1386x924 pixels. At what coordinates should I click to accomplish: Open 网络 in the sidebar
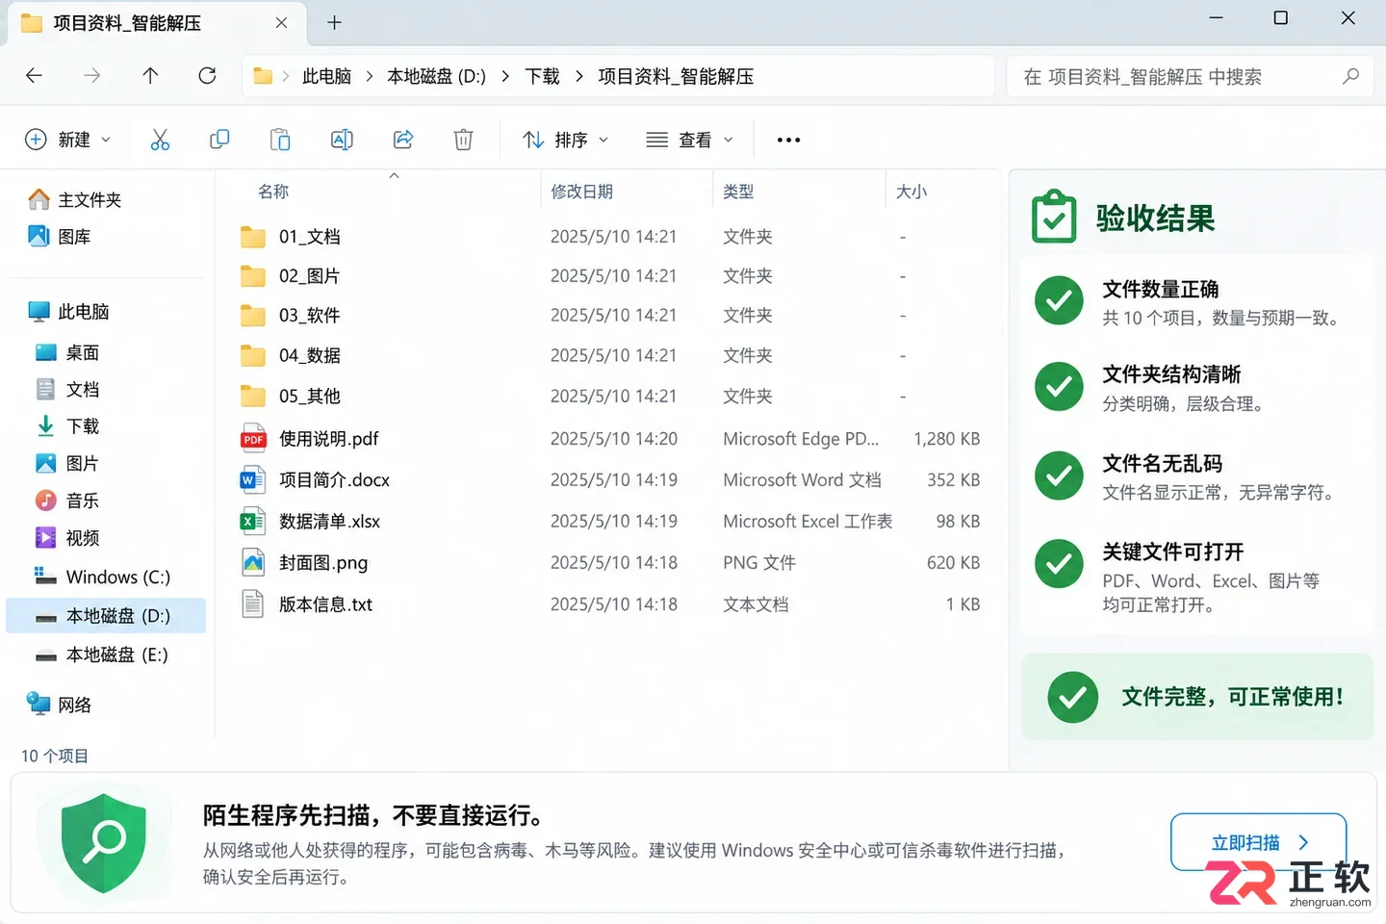pyautogui.click(x=60, y=705)
